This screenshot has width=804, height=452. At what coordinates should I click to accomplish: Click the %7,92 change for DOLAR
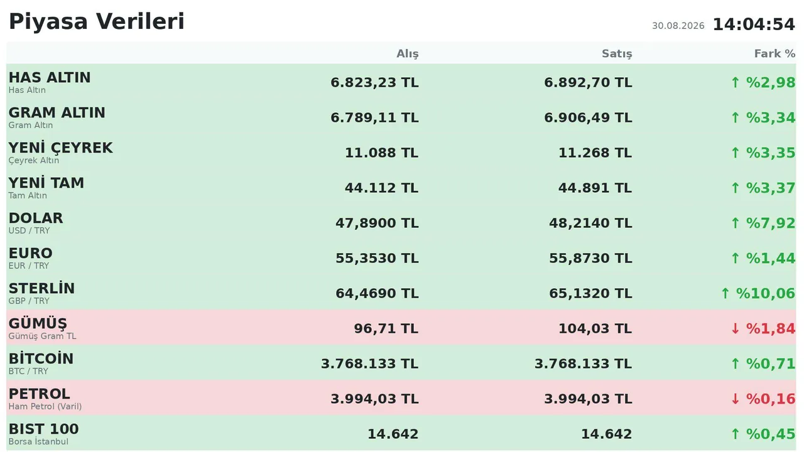point(763,223)
